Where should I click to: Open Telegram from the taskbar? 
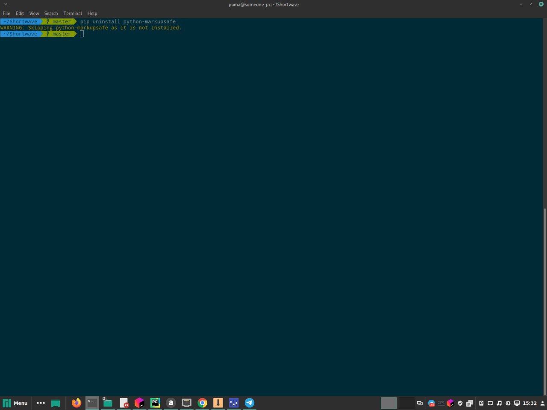250,403
